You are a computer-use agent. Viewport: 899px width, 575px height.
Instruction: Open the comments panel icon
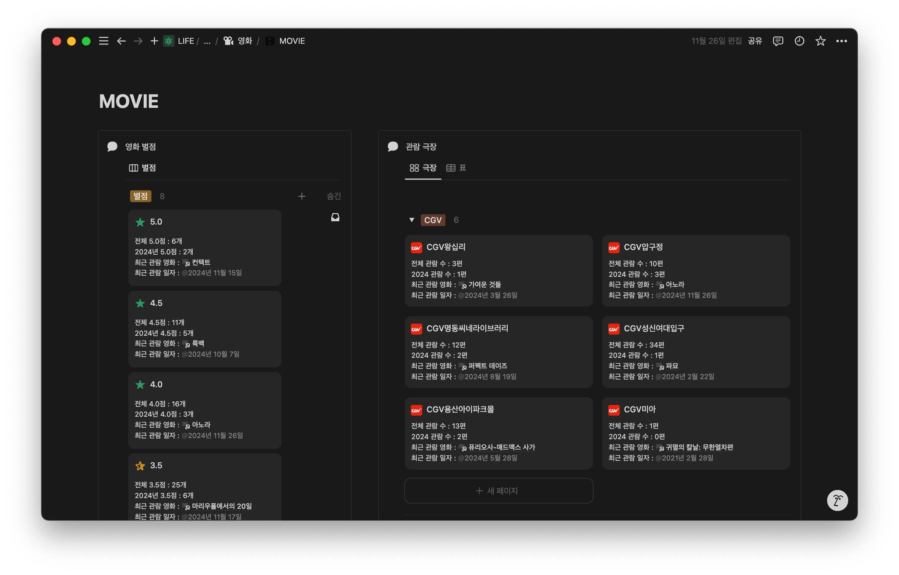[777, 41]
